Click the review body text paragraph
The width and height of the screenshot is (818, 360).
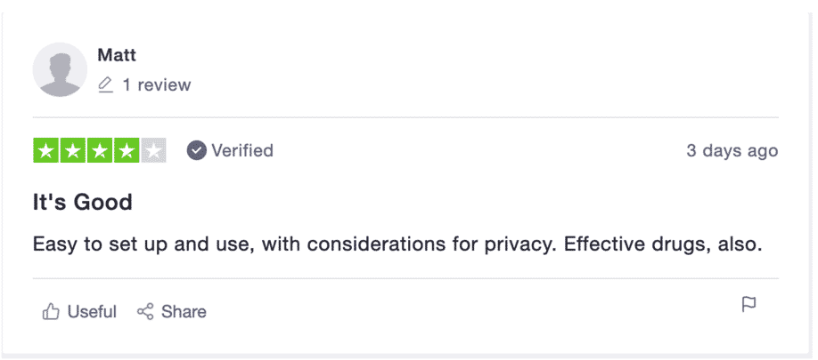click(397, 244)
